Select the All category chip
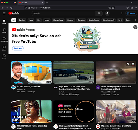Image resolution: width=138 pixels, height=130 pixels. [13, 20]
